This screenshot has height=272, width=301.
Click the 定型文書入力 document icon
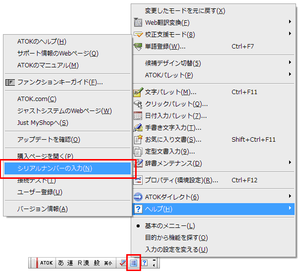pos(138,152)
